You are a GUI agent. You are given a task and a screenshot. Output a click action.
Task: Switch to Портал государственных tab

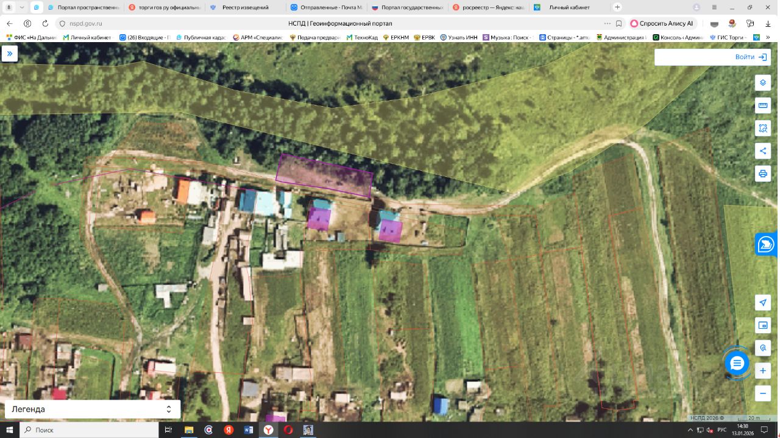coord(407,7)
